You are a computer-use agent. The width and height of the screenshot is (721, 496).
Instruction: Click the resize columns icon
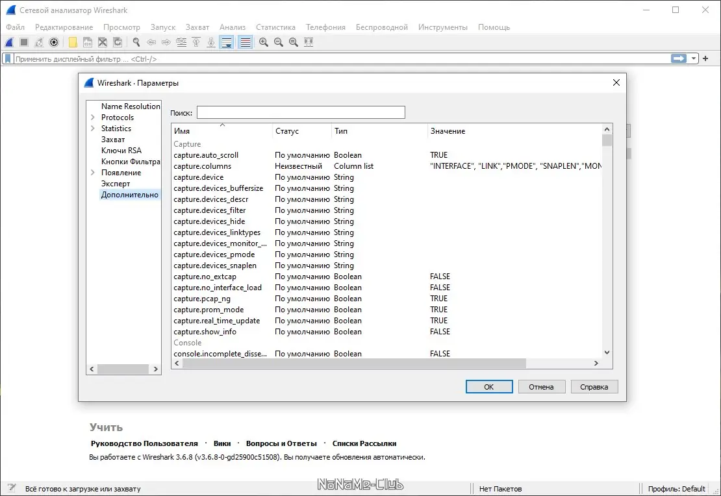(309, 42)
